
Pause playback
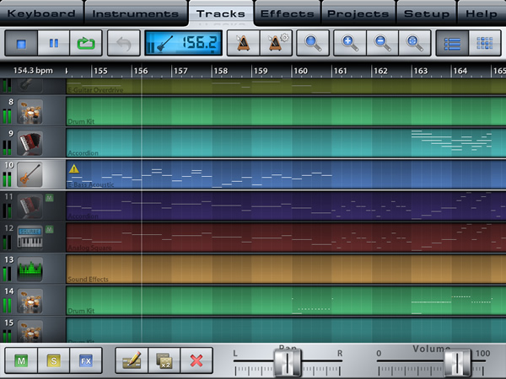click(x=54, y=43)
